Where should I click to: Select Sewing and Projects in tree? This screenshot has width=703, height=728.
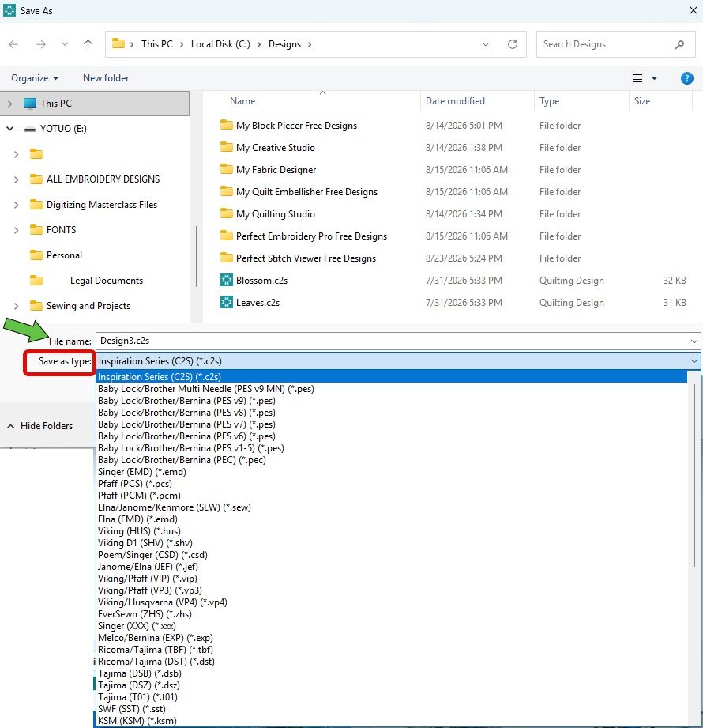pyautogui.click(x=88, y=305)
